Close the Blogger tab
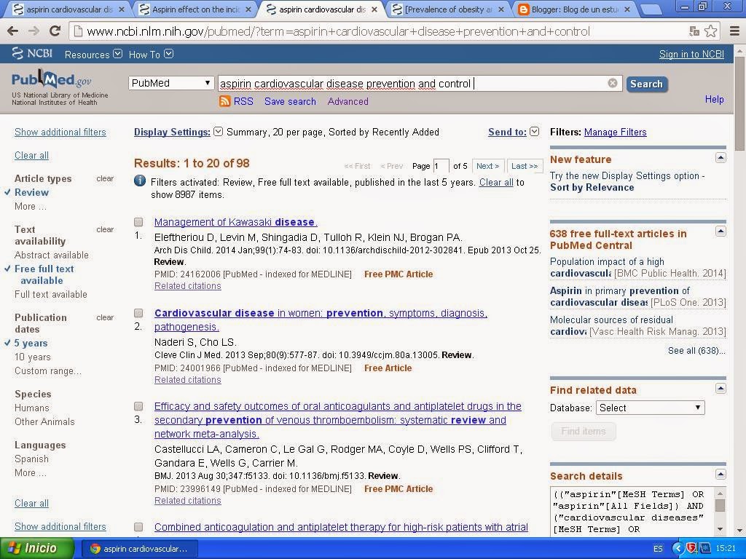Viewport: 746px width, 559px height. tap(627, 9)
